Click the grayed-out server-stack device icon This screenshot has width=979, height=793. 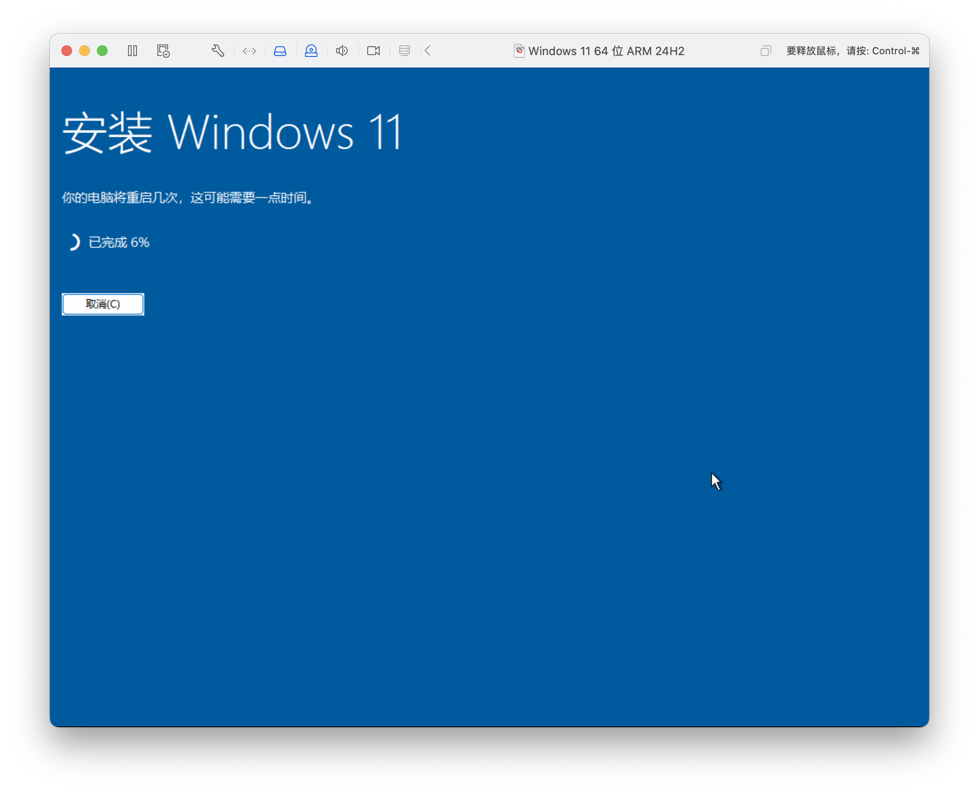404,51
